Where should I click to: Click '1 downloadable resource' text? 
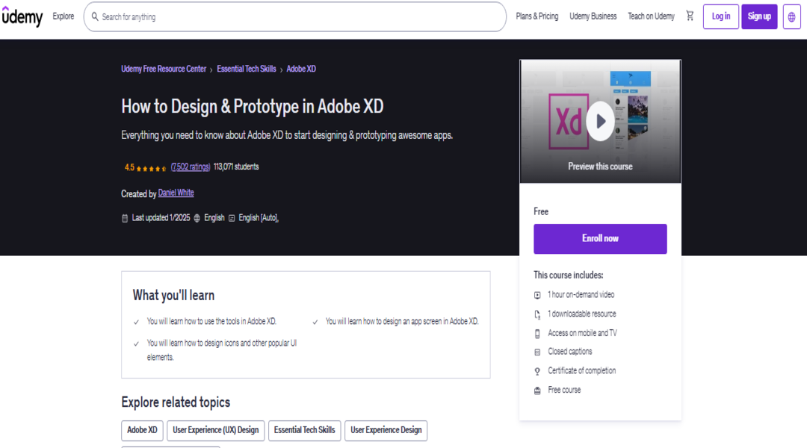point(581,314)
